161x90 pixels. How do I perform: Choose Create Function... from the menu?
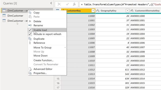(44, 60)
